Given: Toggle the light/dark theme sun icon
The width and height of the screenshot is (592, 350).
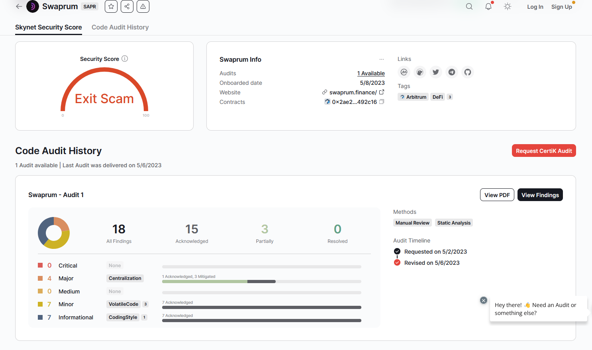Looking at the screenshot, I should [x=508, y=6].
